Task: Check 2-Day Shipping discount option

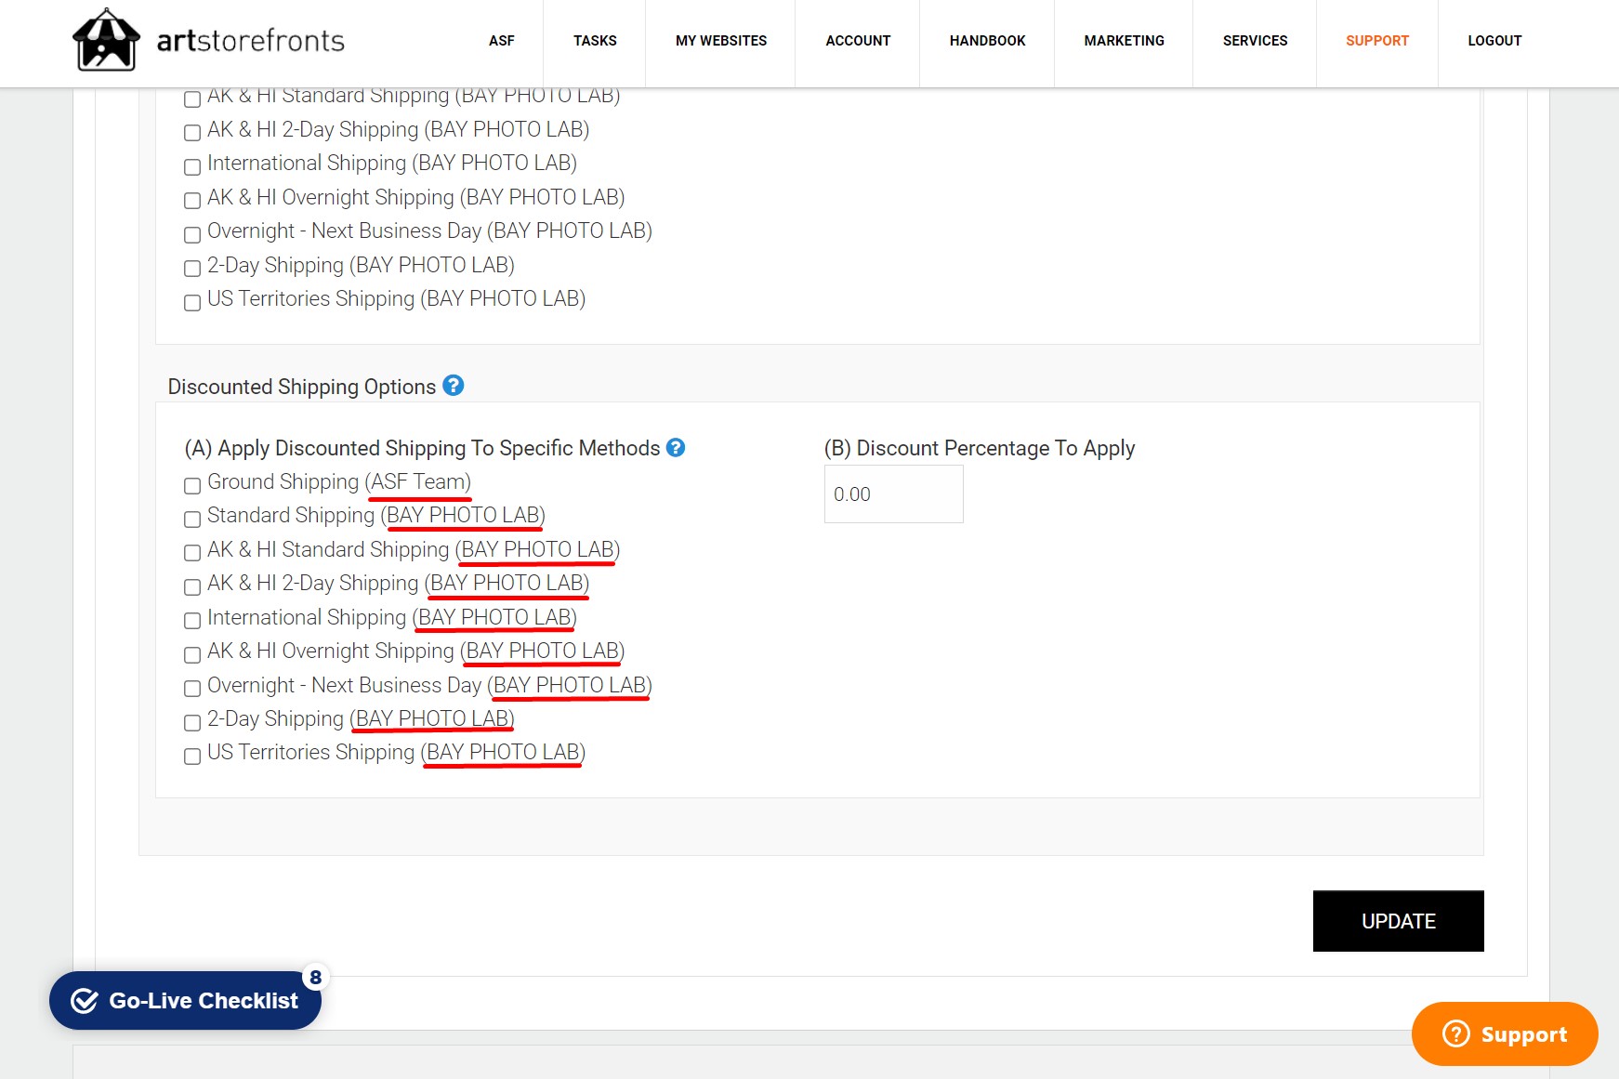Action: click(x=192, y=722)
